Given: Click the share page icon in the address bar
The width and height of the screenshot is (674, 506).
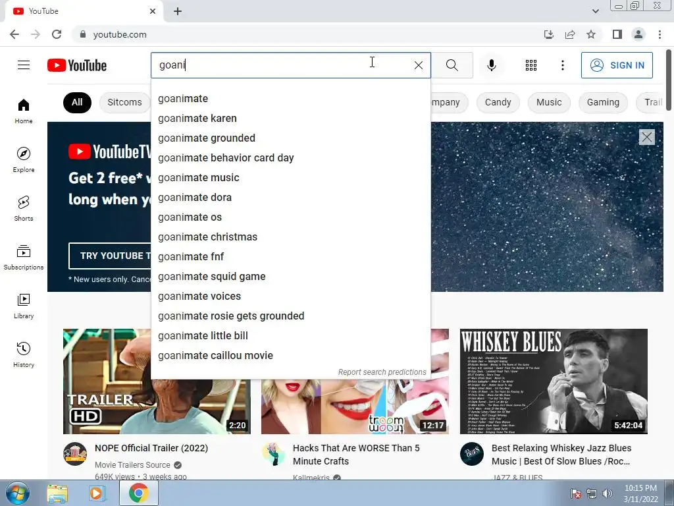Looking at the screenshot, I should click(x=570, y=34).
